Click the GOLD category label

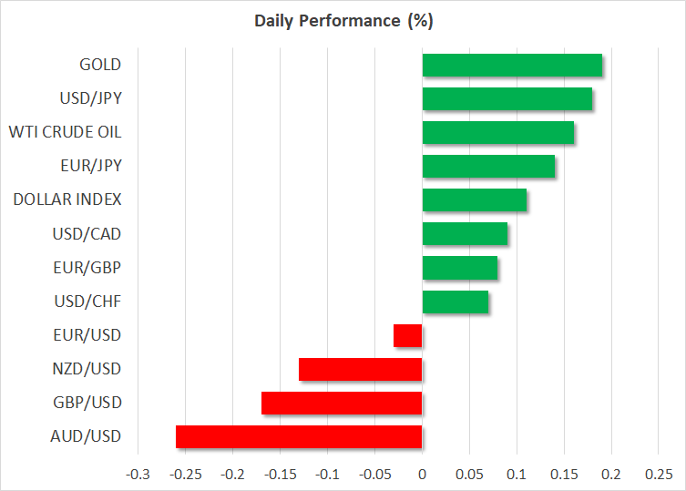pyautogui.click(x=100, y=65)
